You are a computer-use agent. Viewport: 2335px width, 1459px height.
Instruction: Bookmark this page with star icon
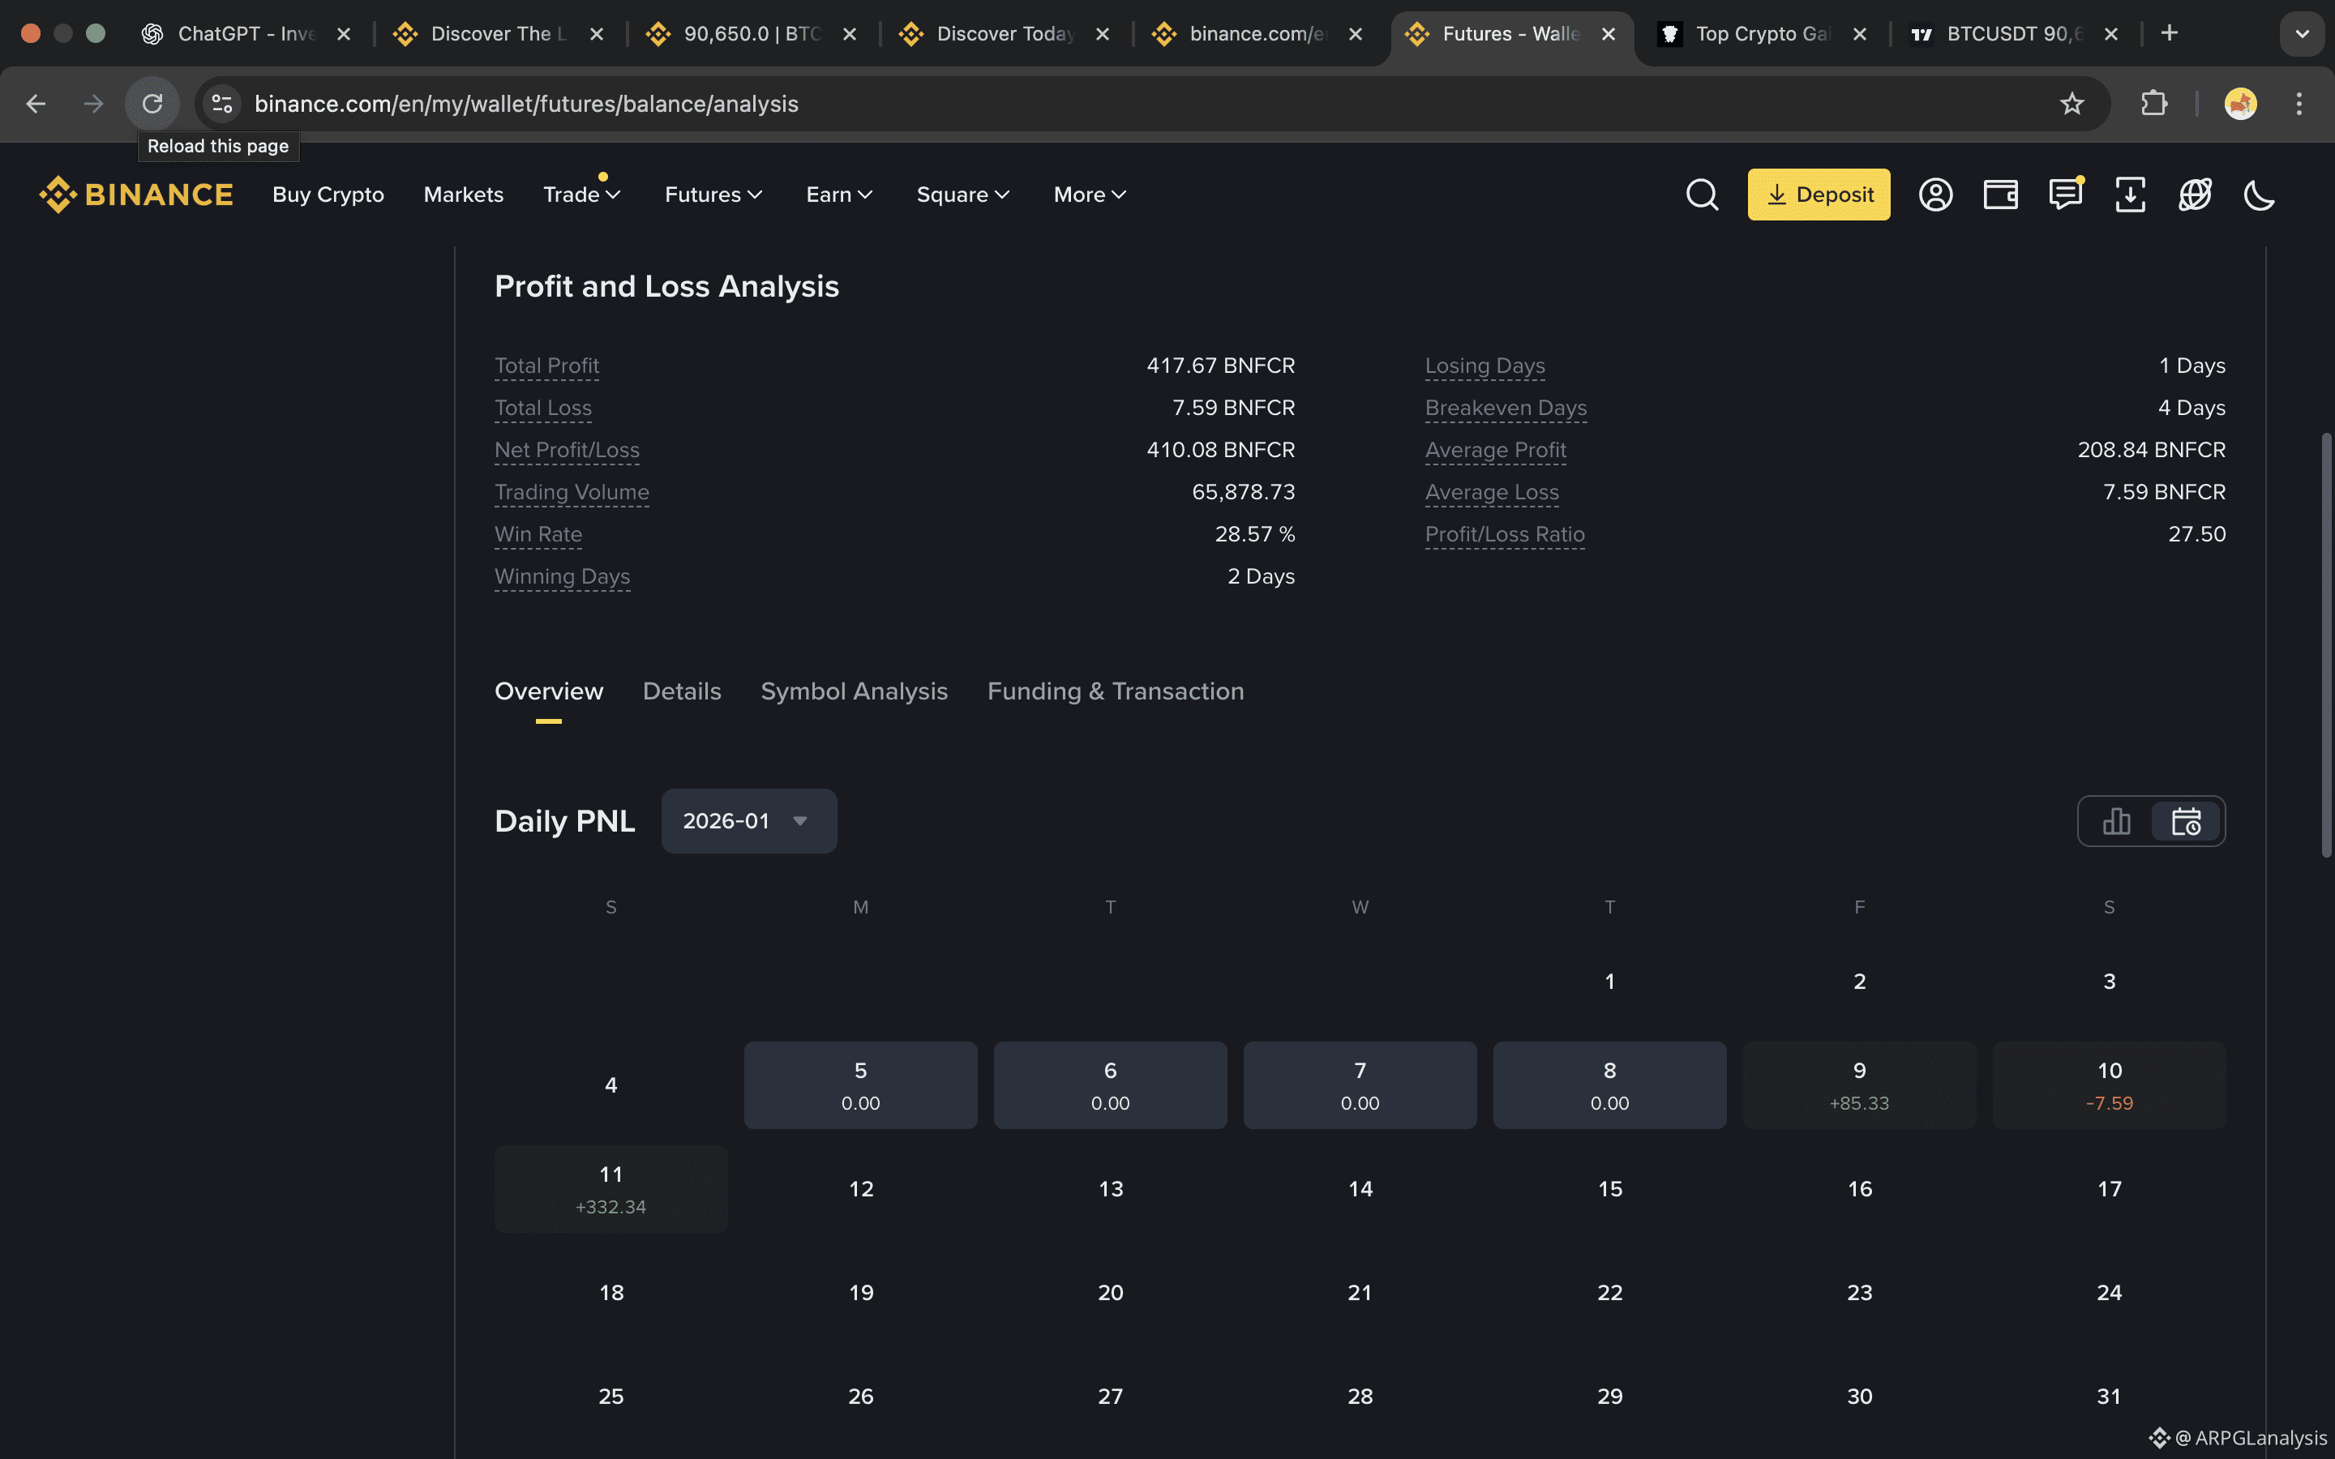2072,105
